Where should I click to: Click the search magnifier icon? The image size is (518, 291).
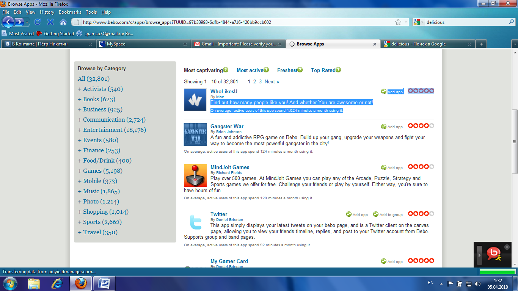point(512,22)
